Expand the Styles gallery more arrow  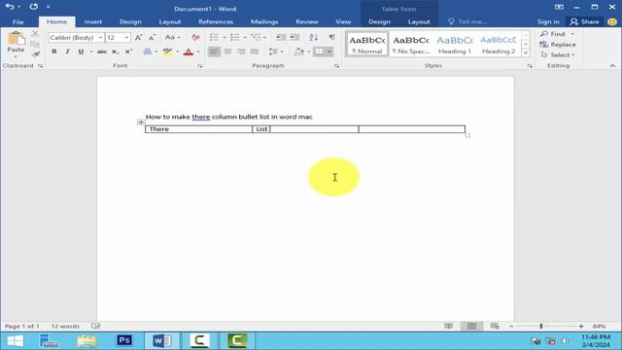[526, 52]
